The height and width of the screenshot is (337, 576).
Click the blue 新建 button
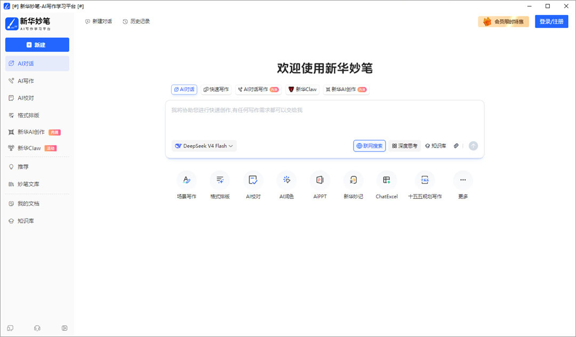37,45
